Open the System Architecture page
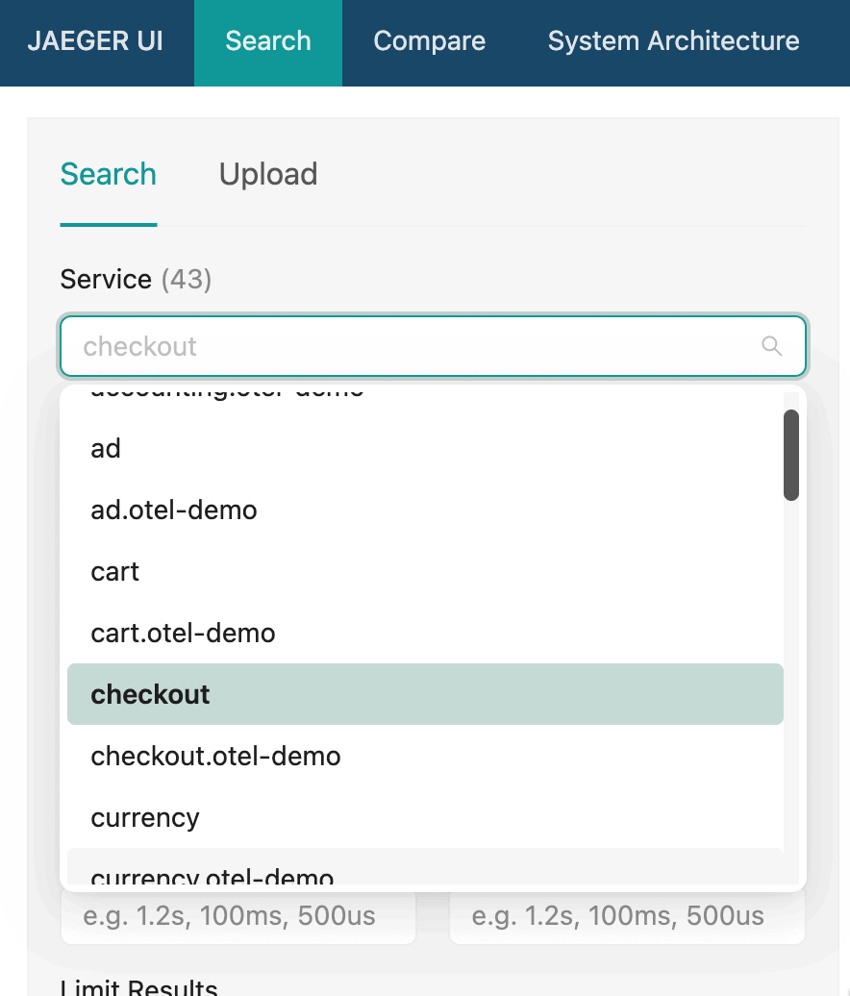 tap(673, 41)
